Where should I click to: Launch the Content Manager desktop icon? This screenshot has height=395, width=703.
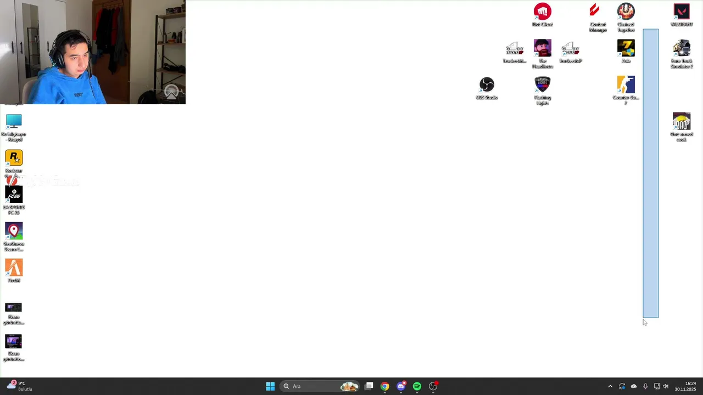click(598, 17)
